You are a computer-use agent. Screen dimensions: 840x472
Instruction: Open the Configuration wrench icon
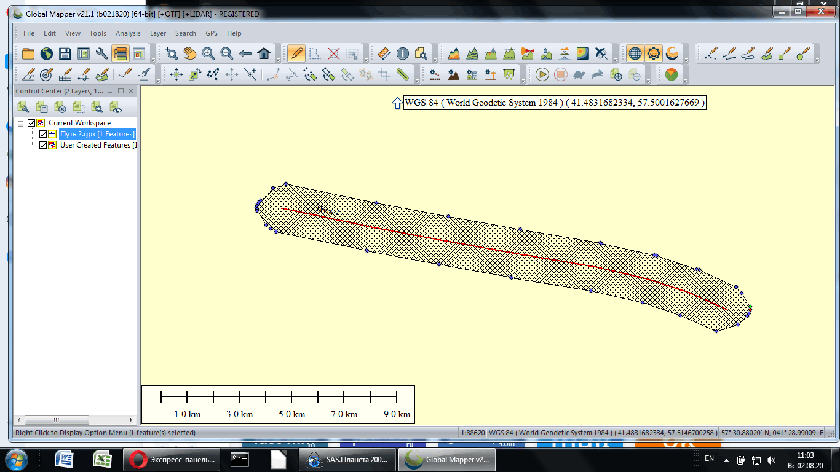[x=101, y=53]
